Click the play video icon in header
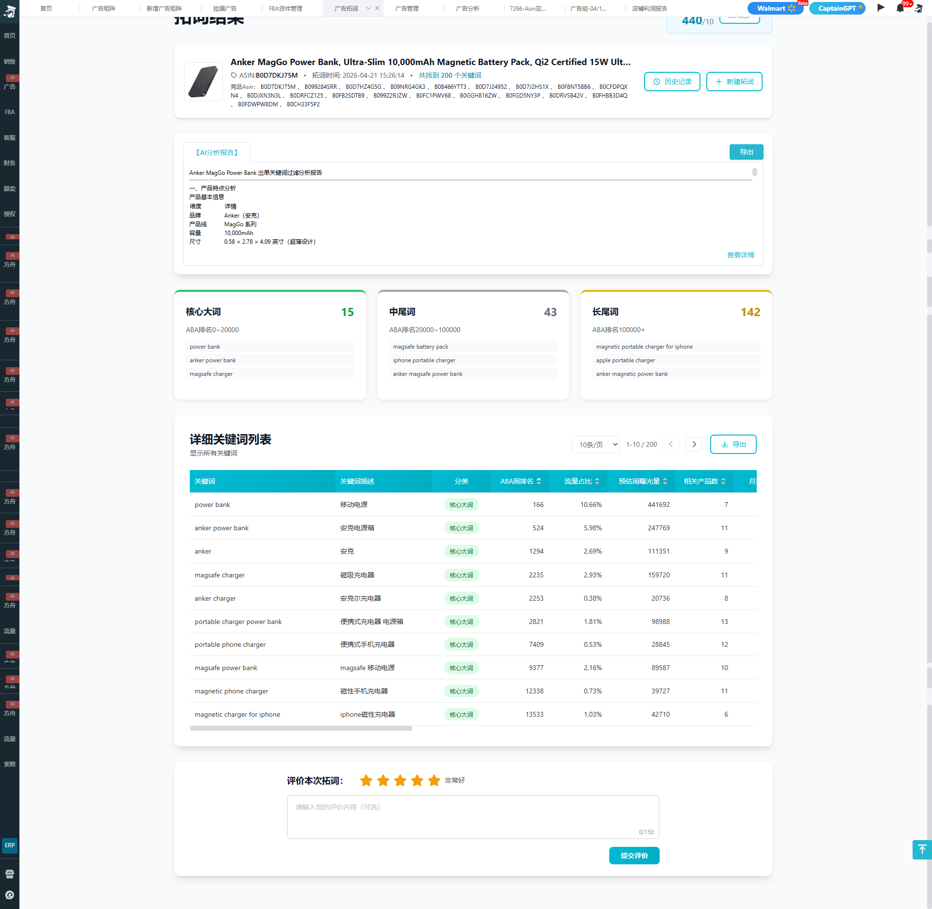932x909 pixels. point(881,8)
